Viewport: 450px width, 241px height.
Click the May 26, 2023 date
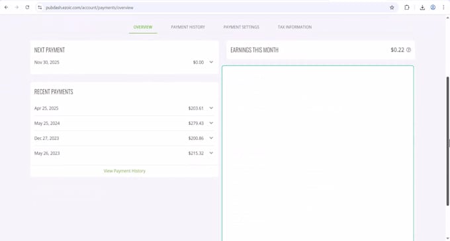47,153
